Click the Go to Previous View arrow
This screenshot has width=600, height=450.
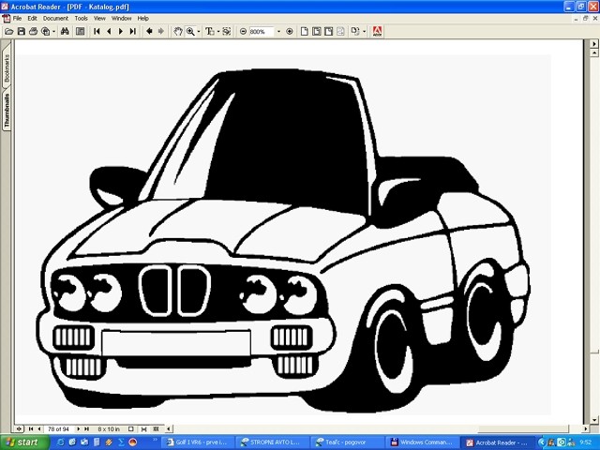coord(149,31)
